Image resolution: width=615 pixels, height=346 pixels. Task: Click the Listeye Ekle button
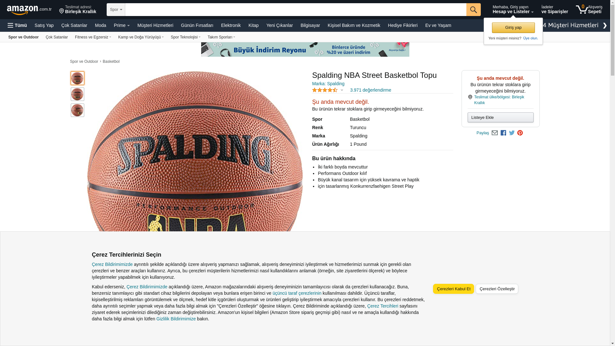[x=501, y=117]
